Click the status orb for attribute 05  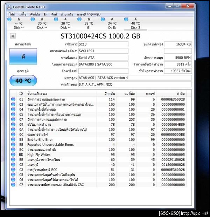coord(13,114)
